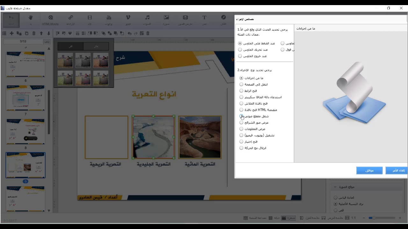
Task: Select the glacier image above التعرية الجليدية
Action: click(154, 137)
